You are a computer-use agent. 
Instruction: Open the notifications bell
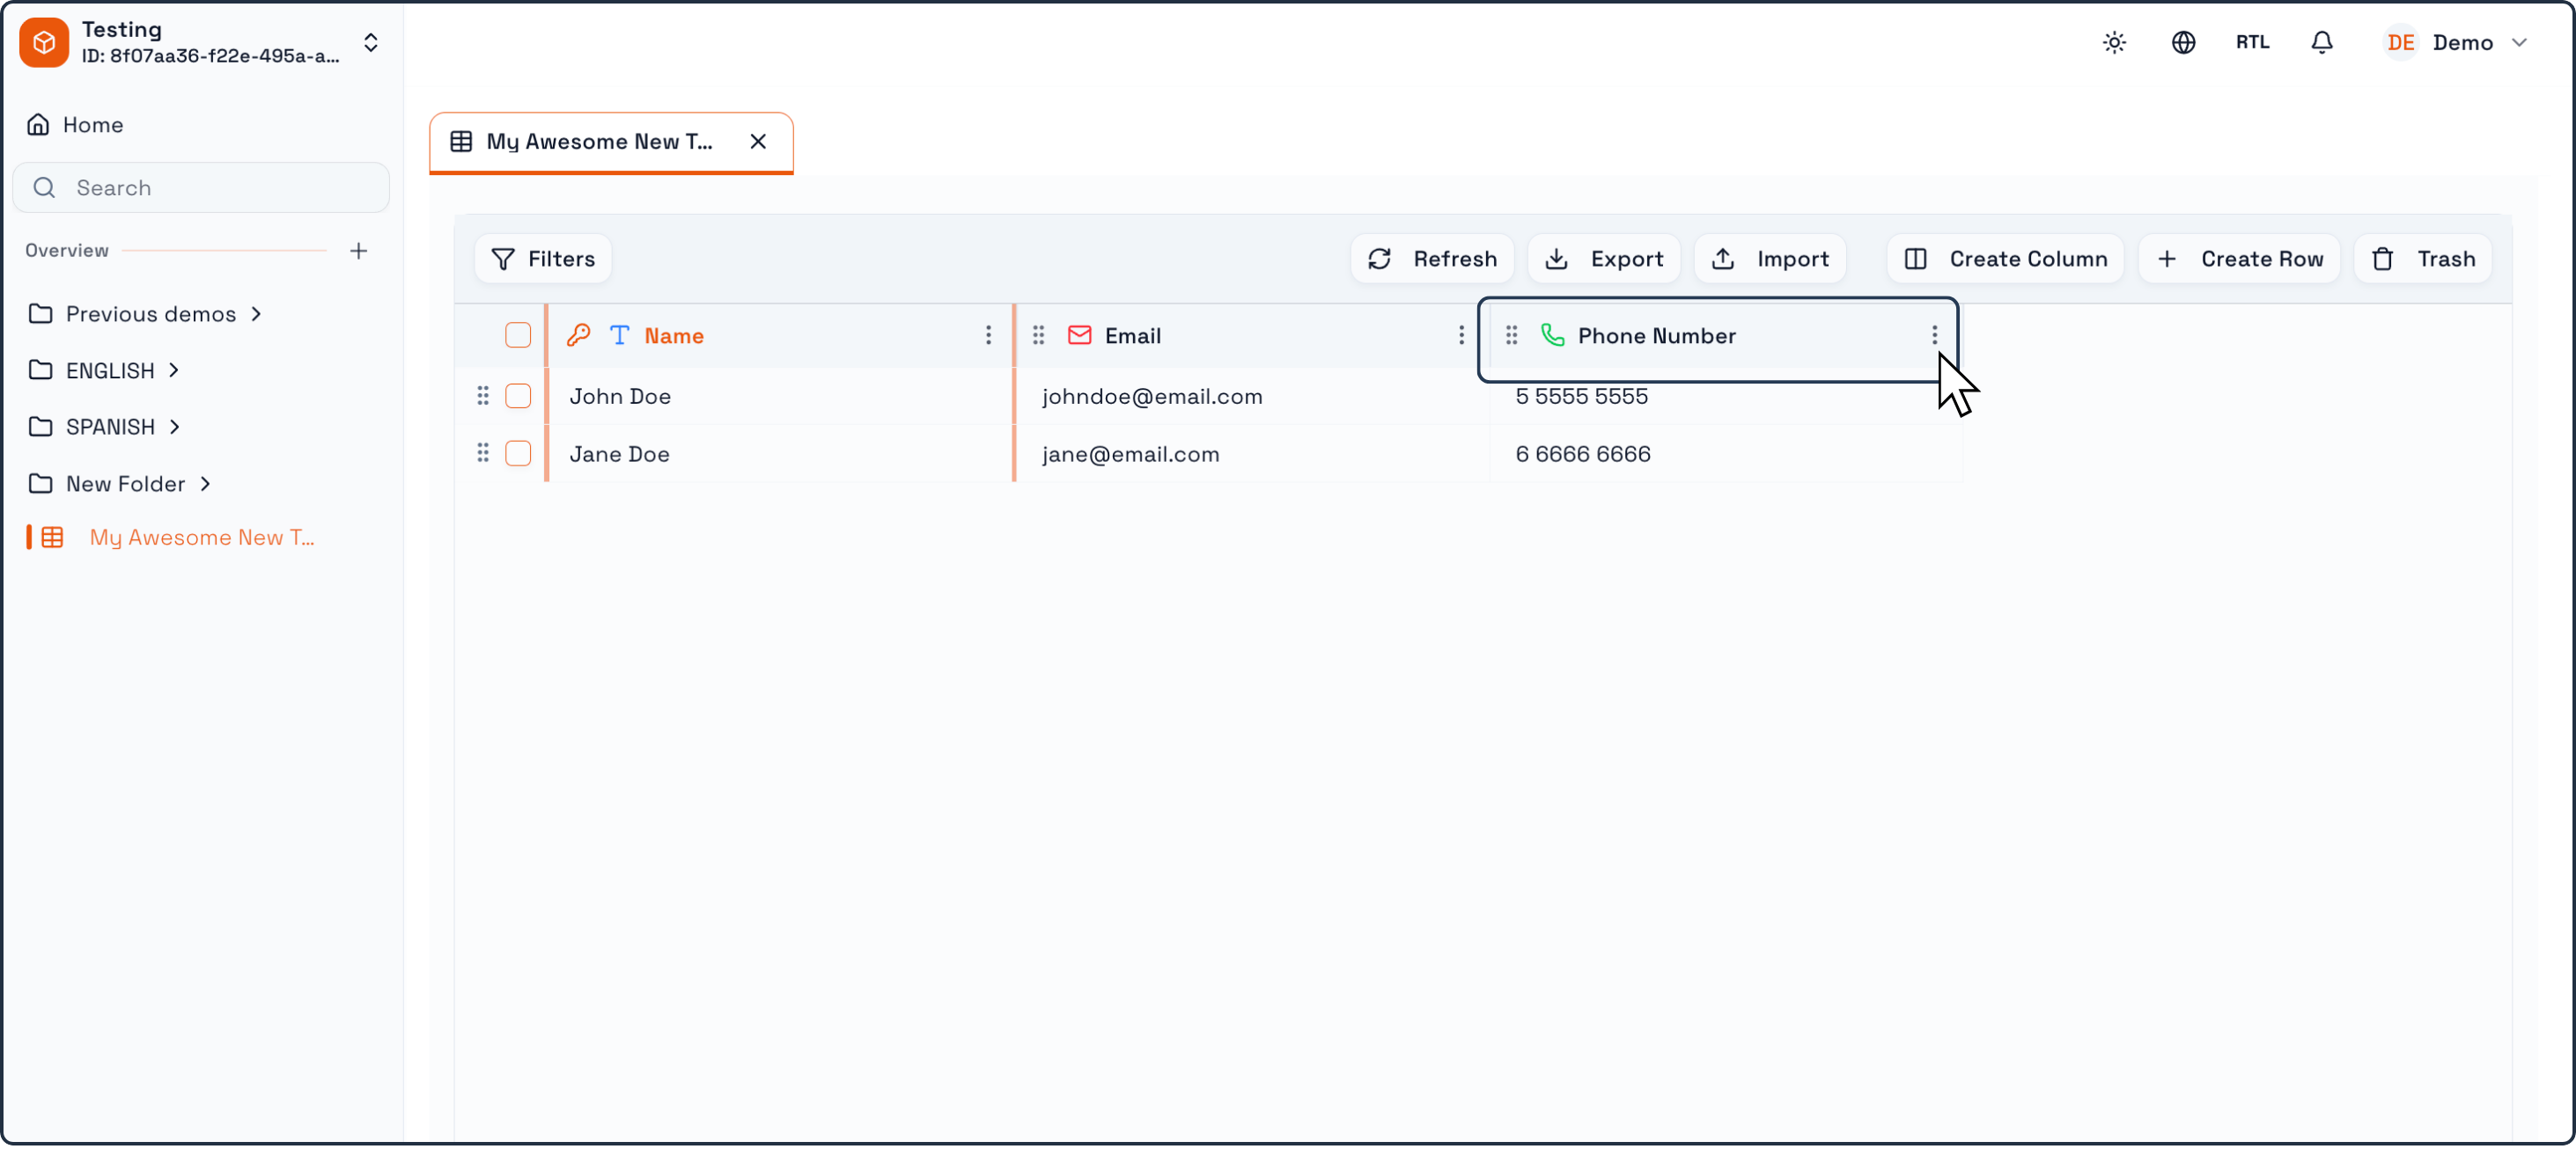click(2321, 42)
